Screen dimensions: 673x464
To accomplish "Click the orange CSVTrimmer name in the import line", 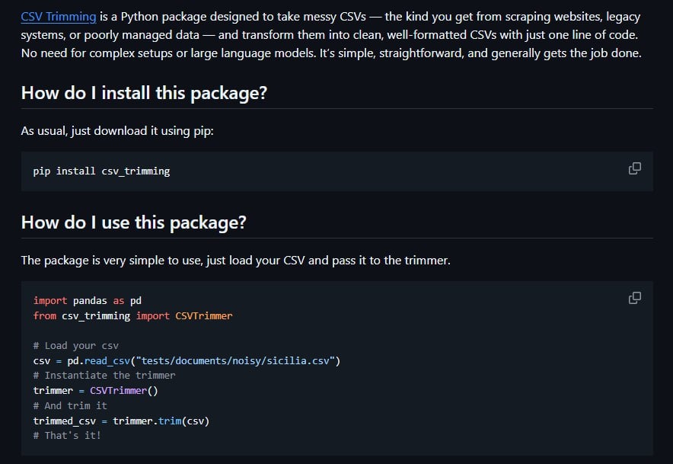I will 203,315.
